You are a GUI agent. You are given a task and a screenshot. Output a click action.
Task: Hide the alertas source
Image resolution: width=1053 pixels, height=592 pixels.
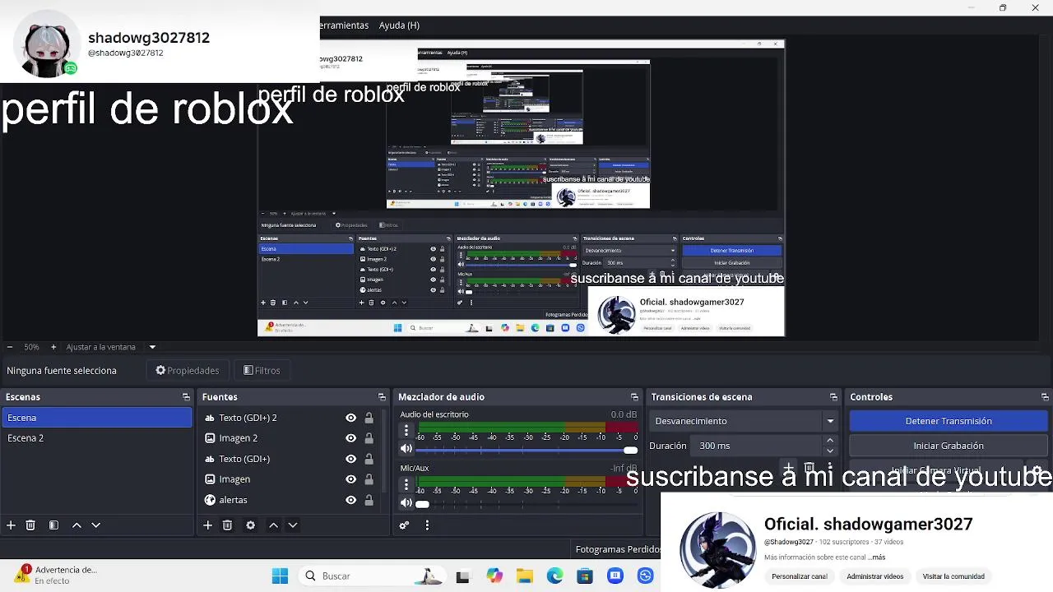point(351,500)
